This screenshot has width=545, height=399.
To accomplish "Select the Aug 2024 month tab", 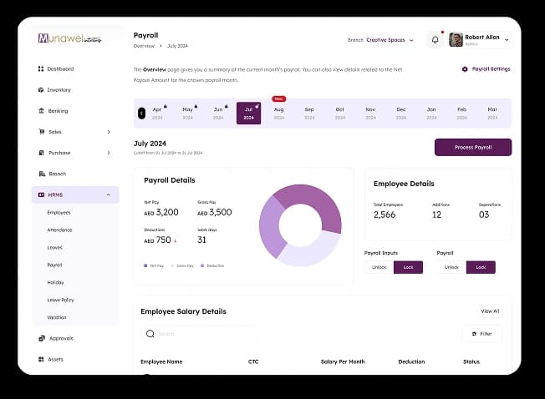I will pos(278,114).
